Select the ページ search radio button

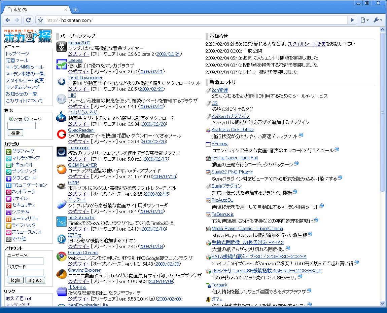(26, 119)
